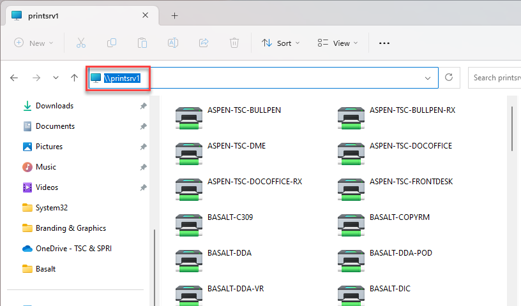Click the Search printsrv1 input field
Viewport: 521px width, 306px height.
(x=494, y=78)
